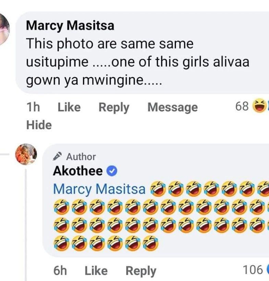
Task: Reply to Marcy Masitsa's comment
Action: 114,107
